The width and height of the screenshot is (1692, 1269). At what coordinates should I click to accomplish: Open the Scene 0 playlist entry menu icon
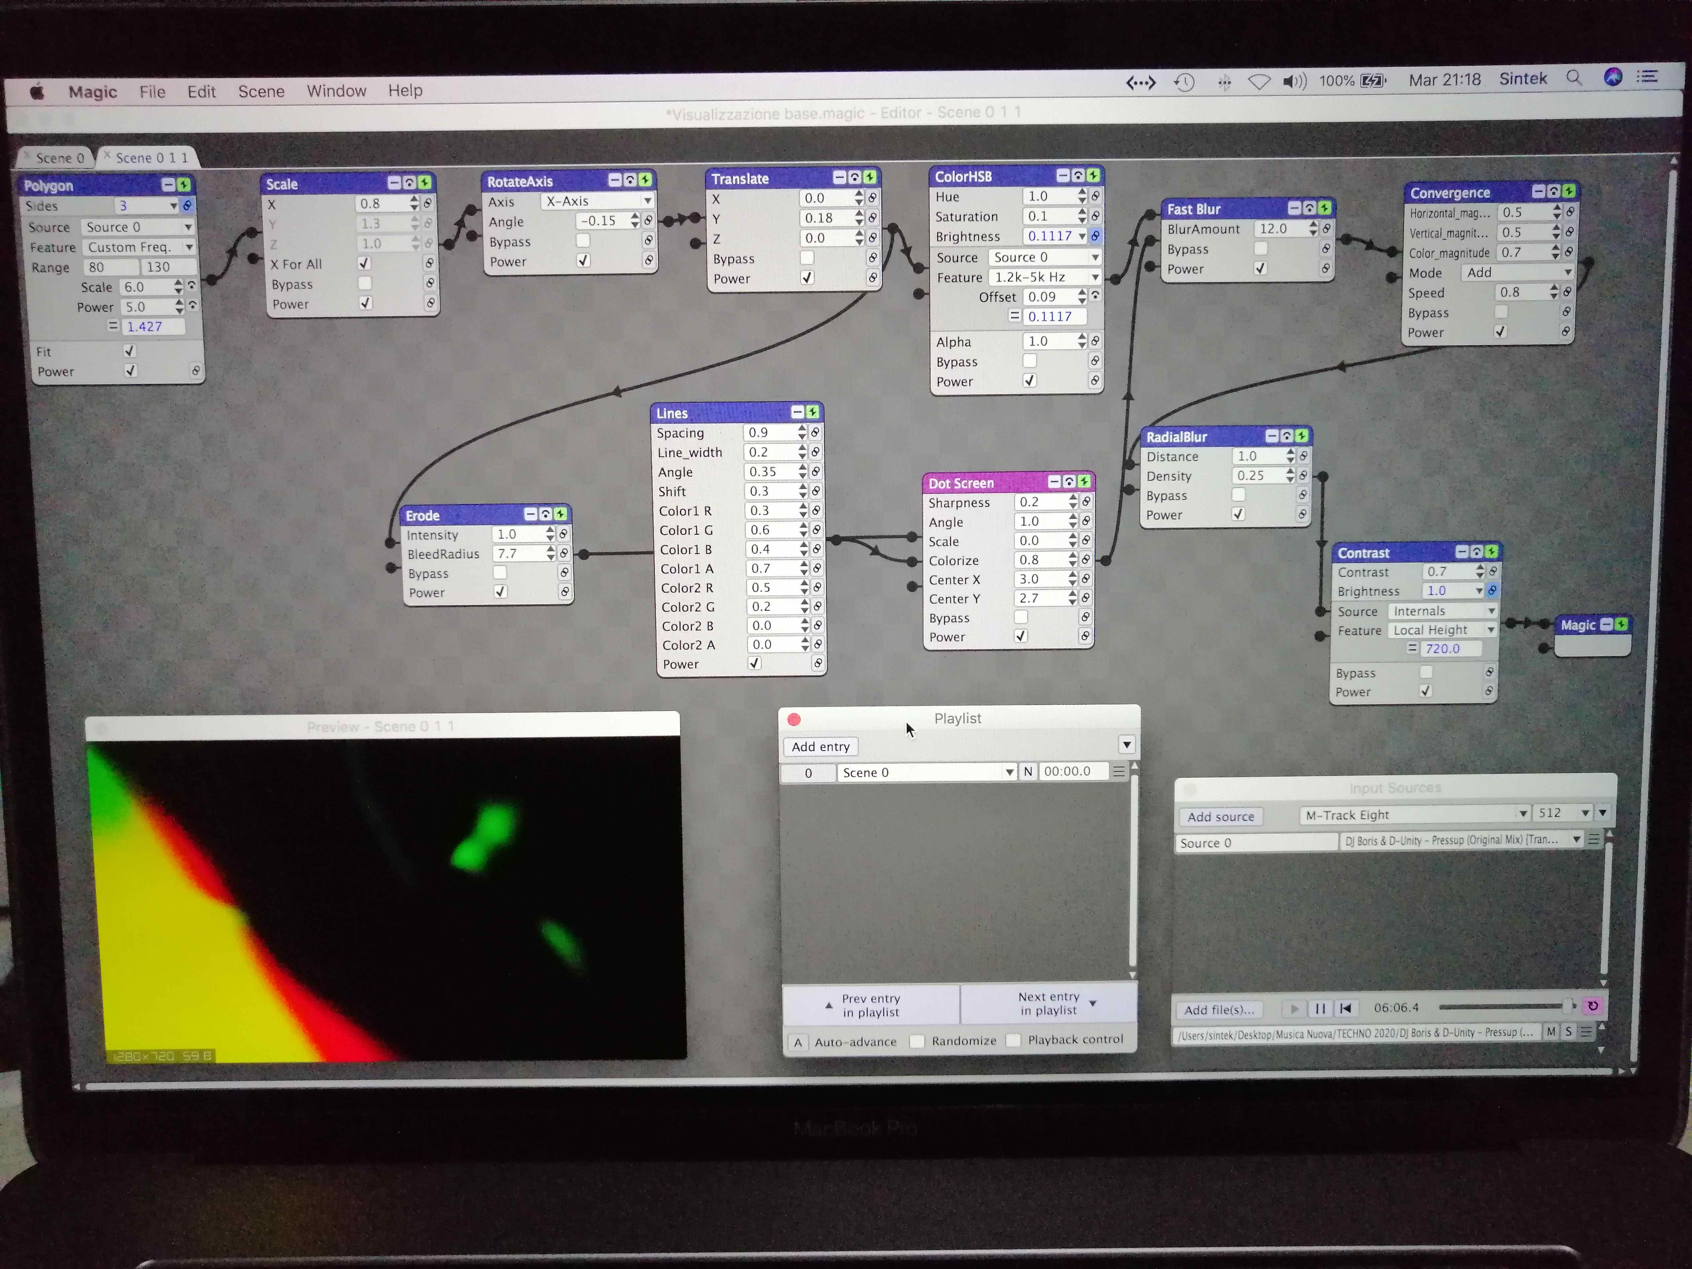coord(1119,772)
